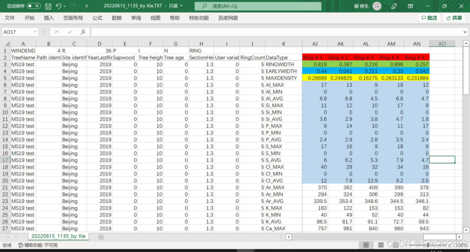Click the fx Insert Function icon

tap(83, 32)
